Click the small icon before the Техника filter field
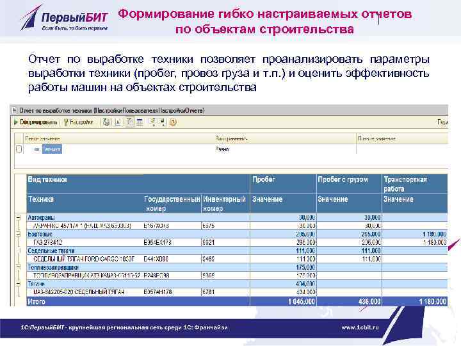This screenshot has height=346, width=461. [x=36, y=149]
